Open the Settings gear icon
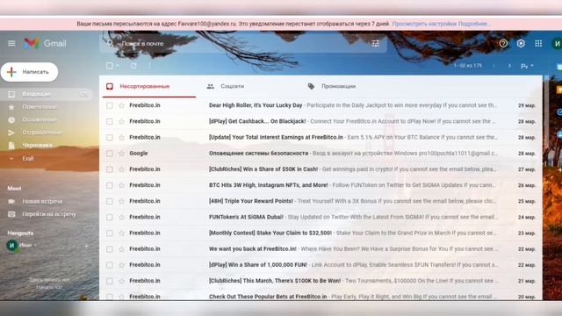The image size is (562, 316). pos(521,43)
